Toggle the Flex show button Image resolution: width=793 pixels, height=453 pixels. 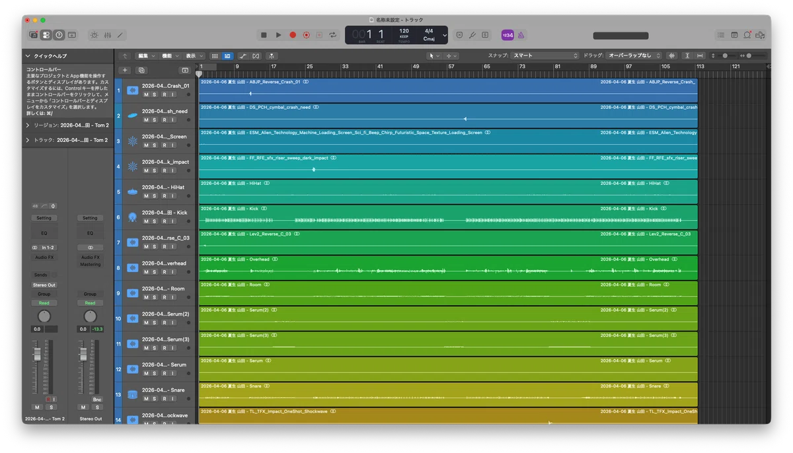(x=256, y=56)
